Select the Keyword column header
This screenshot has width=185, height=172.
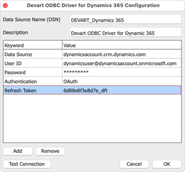tap(33, 45)
